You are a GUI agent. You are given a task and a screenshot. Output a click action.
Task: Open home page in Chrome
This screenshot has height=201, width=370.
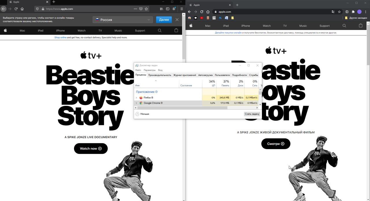click(208, 12)
